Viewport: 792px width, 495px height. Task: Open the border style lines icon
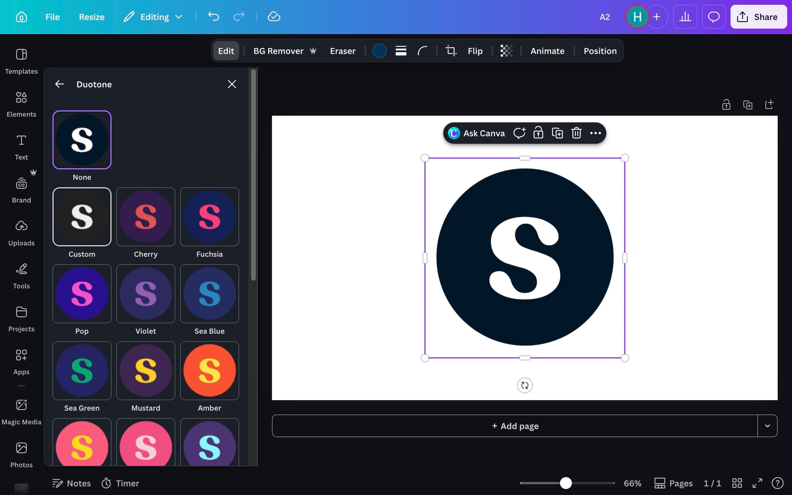[401, 51]
